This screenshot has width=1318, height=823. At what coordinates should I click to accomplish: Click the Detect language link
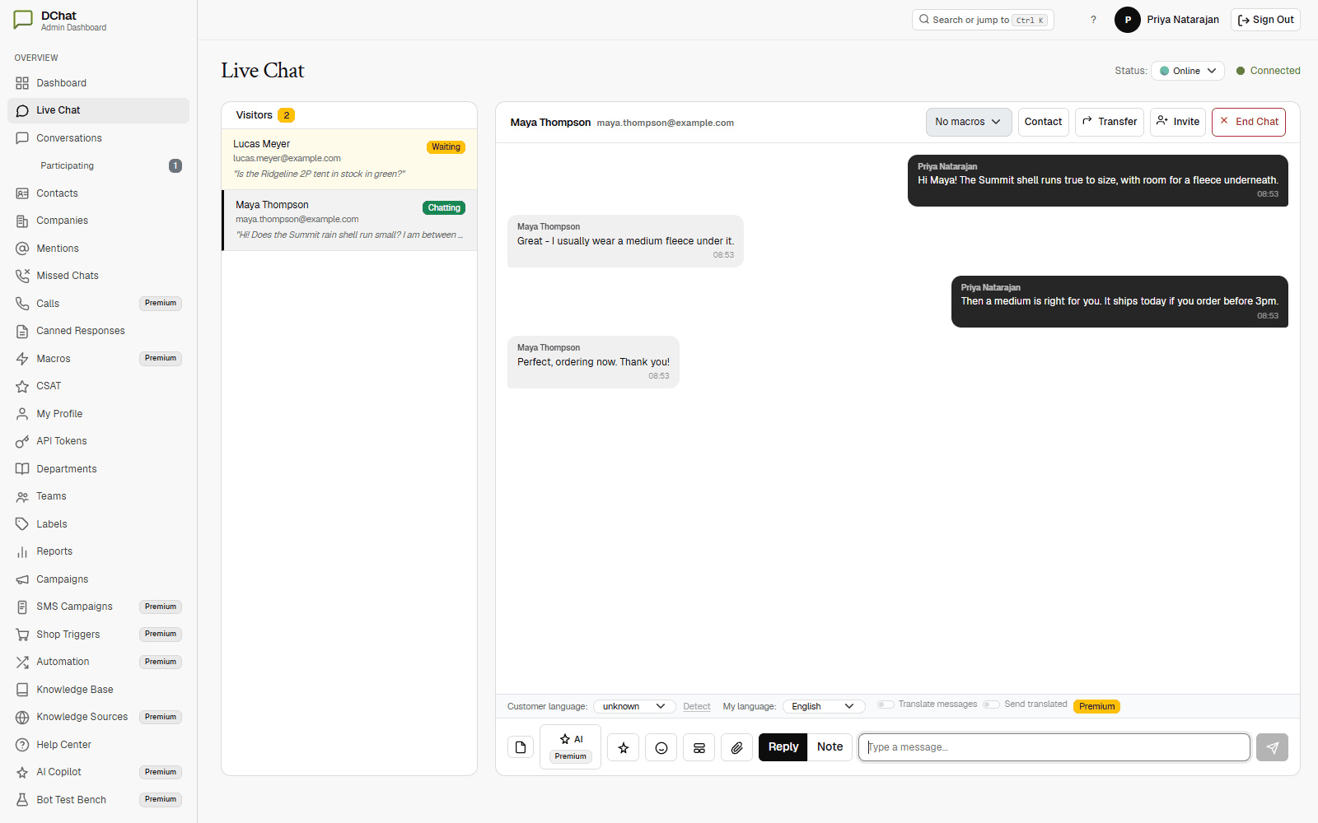point(697,706)
